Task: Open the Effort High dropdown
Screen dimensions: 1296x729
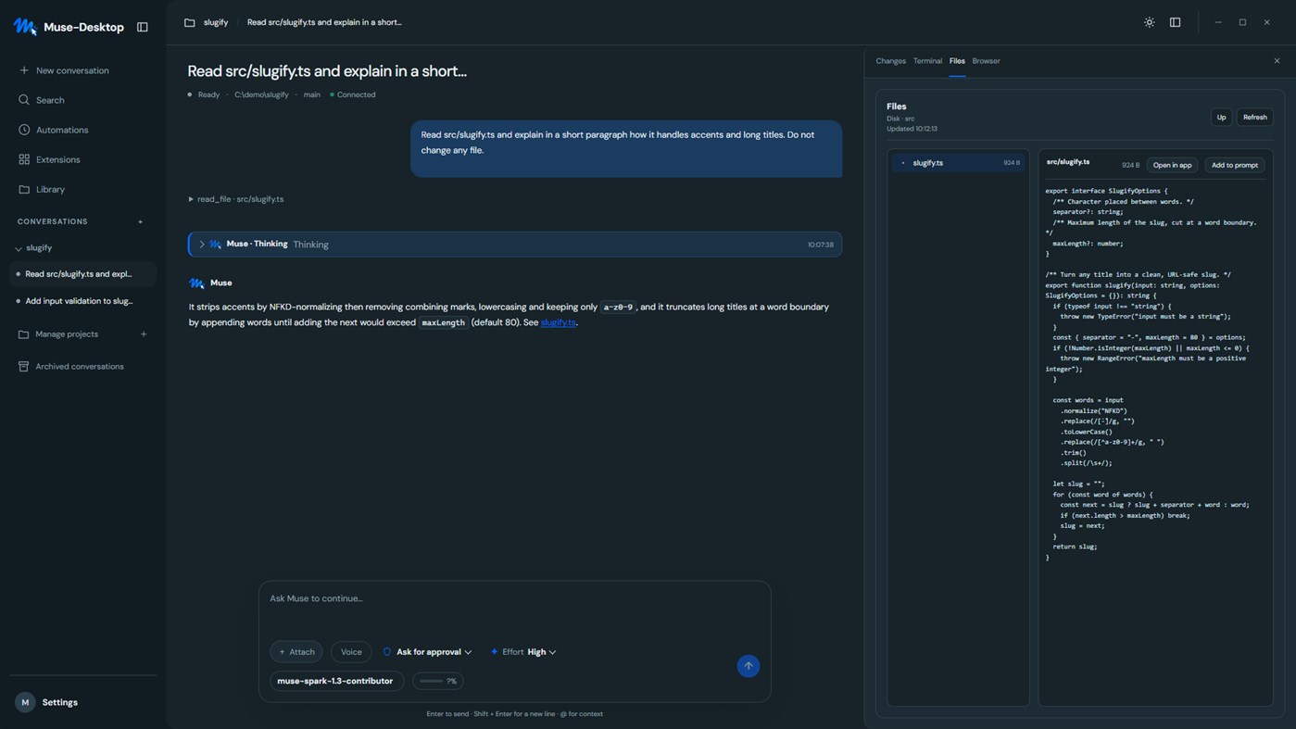Action: pyautogui.click(x=523, y=652)
